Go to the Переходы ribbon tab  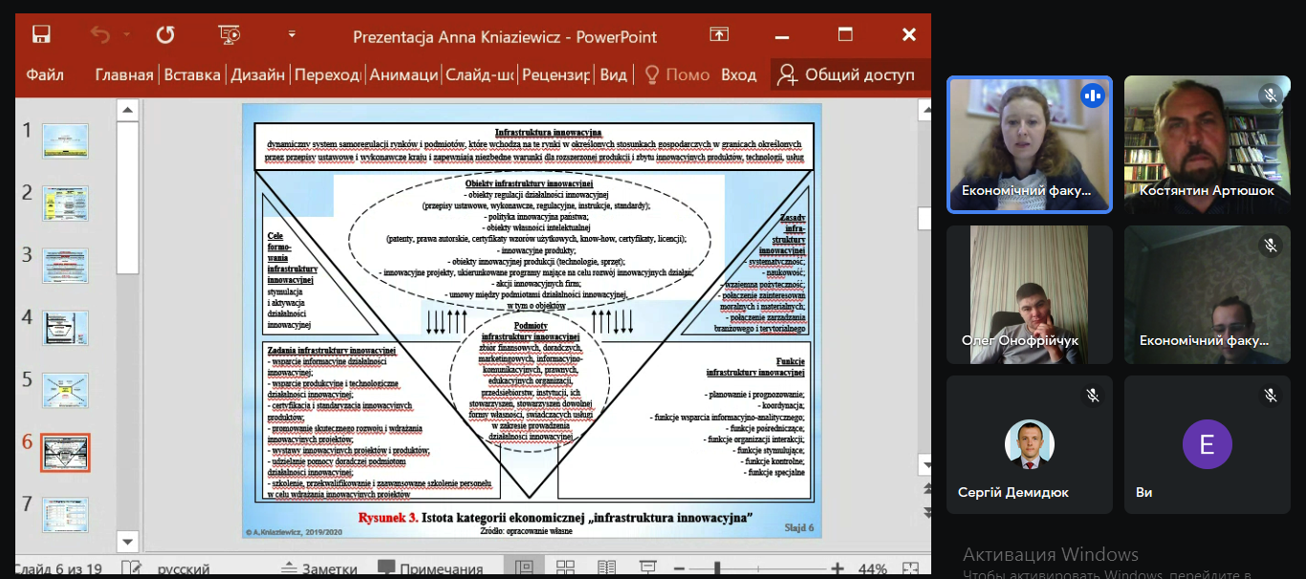pos(327,75)
